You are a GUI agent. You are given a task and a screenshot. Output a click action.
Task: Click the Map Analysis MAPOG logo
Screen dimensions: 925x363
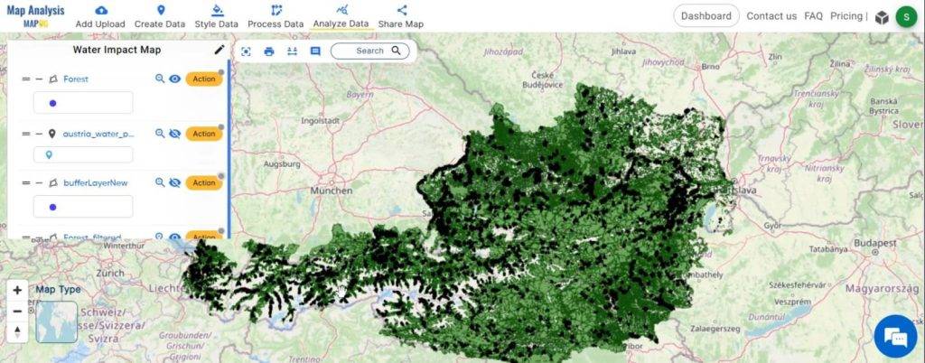point(35,16)
